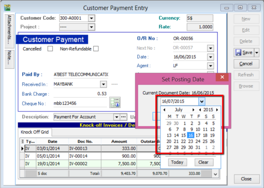Open the posting date picker dropdown arrow
Viewport: 264px width, 188px height.
click(x=202, y=101)
